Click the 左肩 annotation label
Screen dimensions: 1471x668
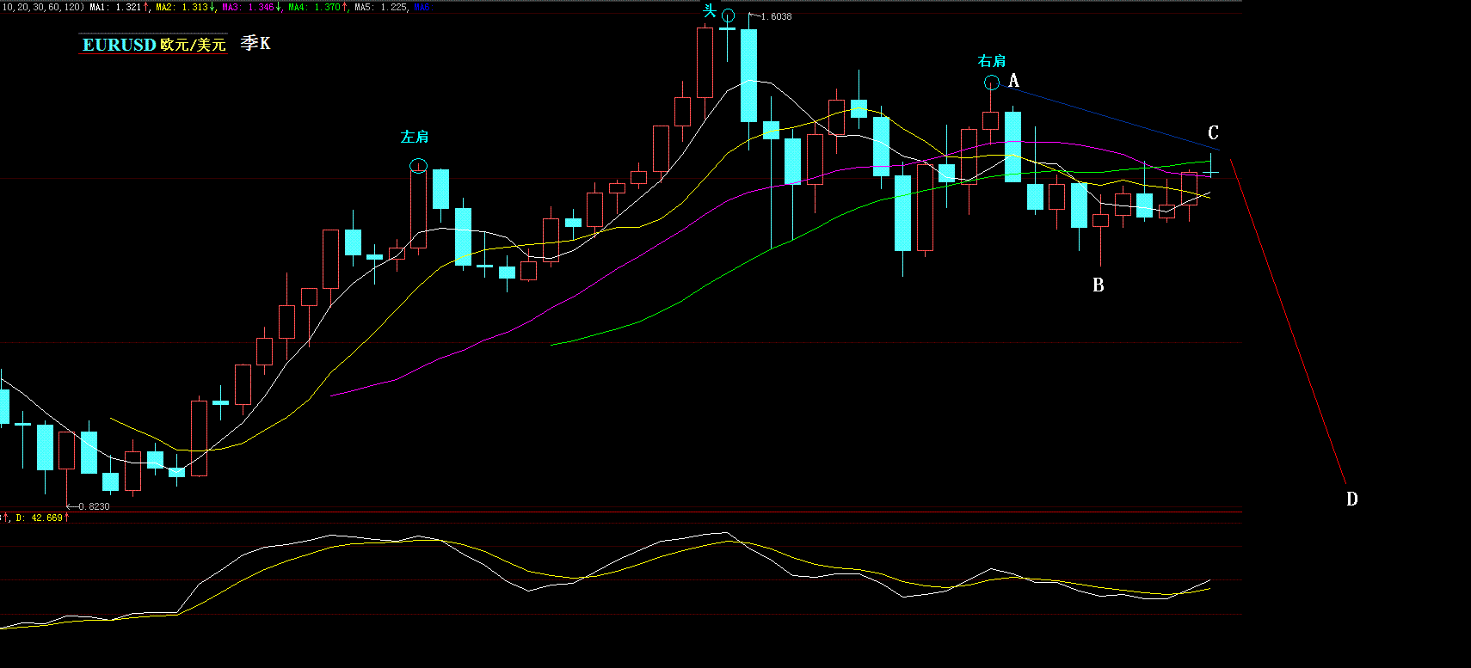pyautogui.click(x=415, y=137)
